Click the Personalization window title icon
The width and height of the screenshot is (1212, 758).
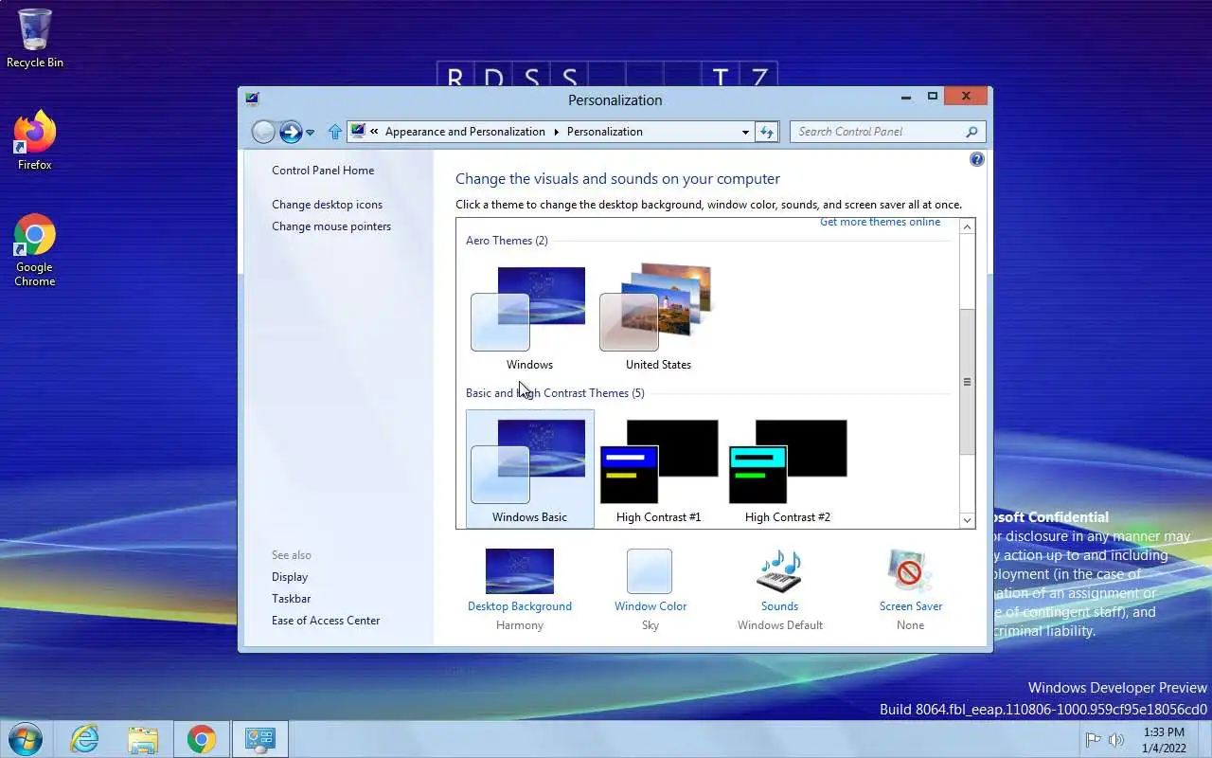pyautogui.click(x=252, y=99)
